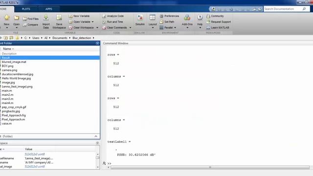The height and width of the screenshot is (176, 313).
Task: Select blurred_image.mat file
Action: [x=14, y=62]
